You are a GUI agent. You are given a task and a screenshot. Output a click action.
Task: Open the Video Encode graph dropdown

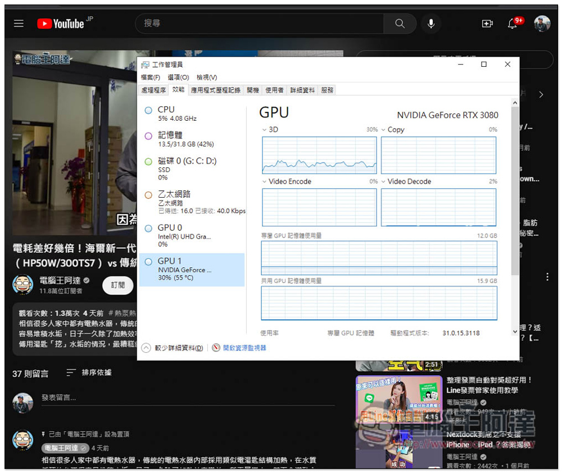[265, 181]
